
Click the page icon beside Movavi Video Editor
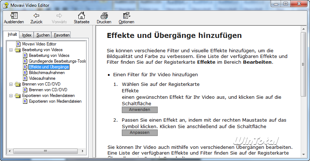pyautogui.click(x=18, y=44)
